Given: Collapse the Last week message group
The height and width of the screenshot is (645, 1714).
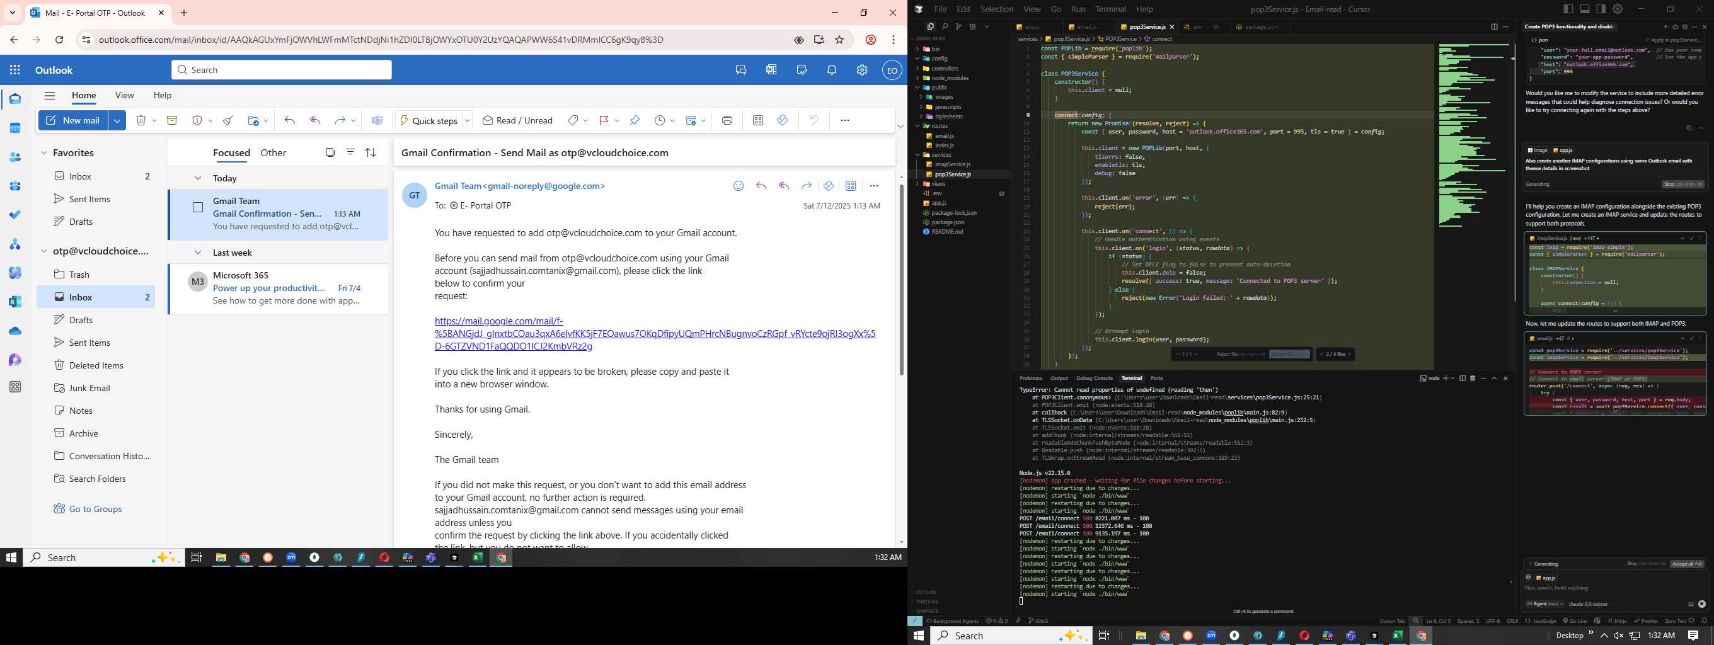Looking at the screenshot, I should click(198, 253).
